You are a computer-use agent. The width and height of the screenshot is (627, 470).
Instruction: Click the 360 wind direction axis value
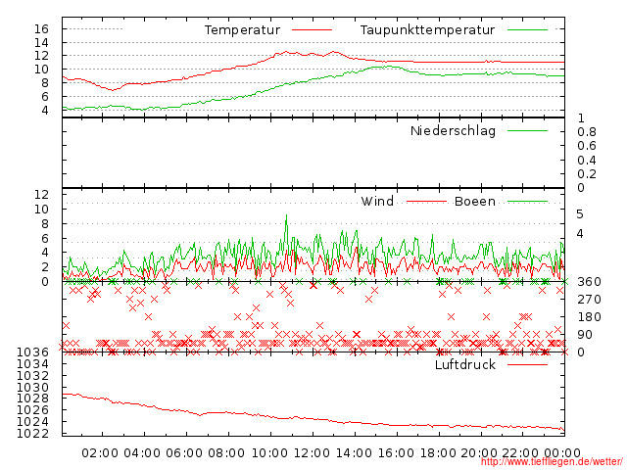[589, 282]
